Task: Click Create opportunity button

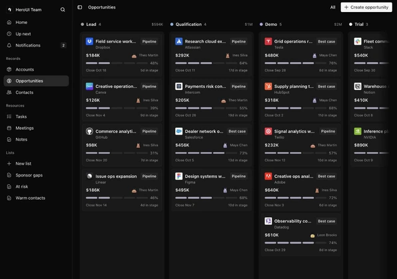Action: point(366,7)
